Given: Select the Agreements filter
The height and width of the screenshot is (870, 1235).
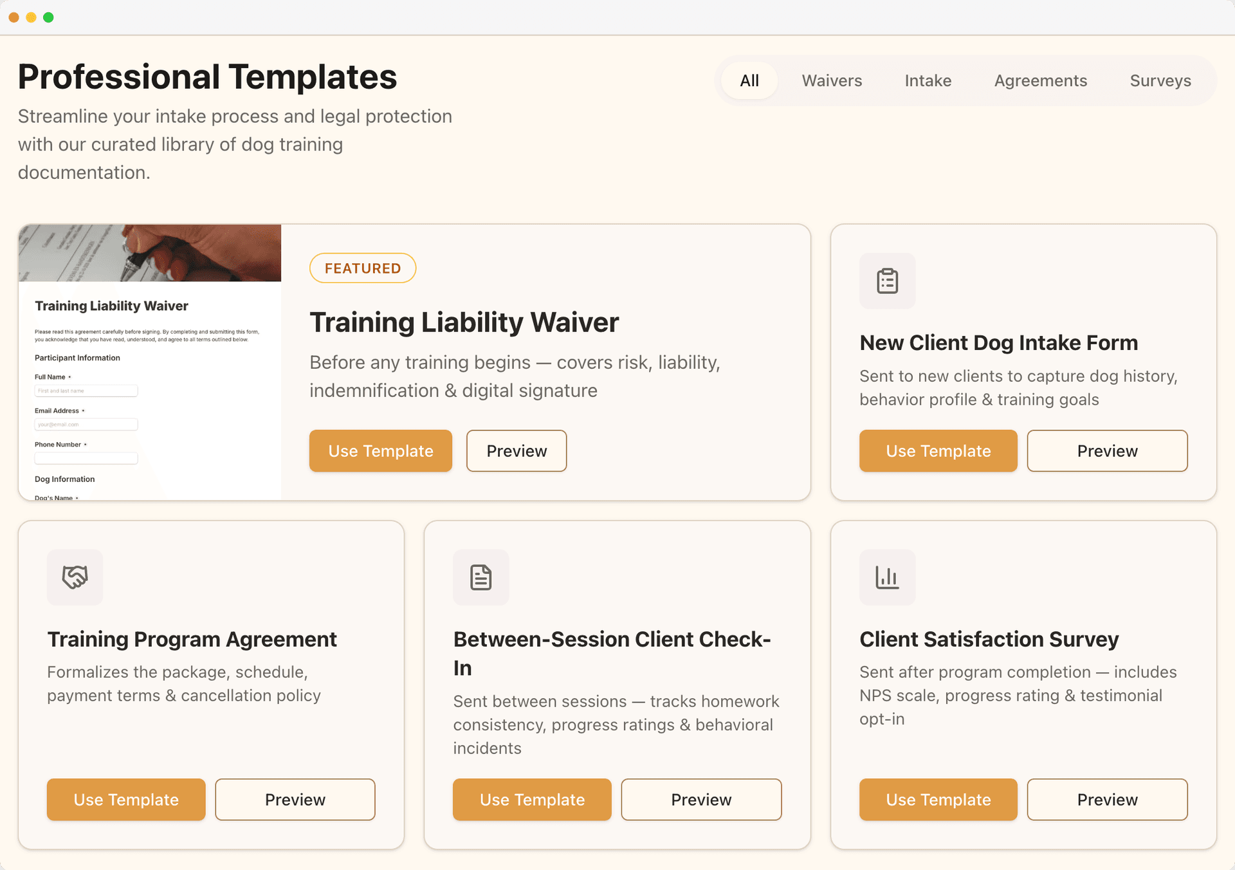Looking at the screenshot, I should point(1040,80).
